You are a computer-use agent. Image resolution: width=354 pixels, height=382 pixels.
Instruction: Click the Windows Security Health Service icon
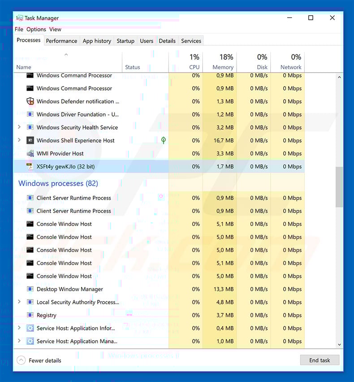(30, 127)
